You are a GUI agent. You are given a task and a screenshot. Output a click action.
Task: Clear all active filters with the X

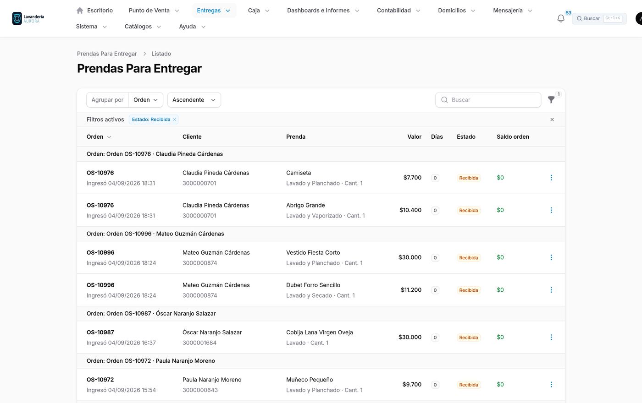pyautogui.click(x=552, y=120)
